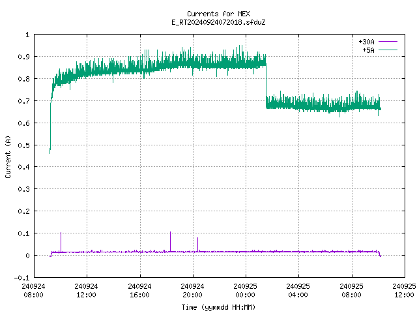Click the x-axis label 240924 08:00
Screen dimensions: 417x313
pyautogui.click(x=33, y=290)
